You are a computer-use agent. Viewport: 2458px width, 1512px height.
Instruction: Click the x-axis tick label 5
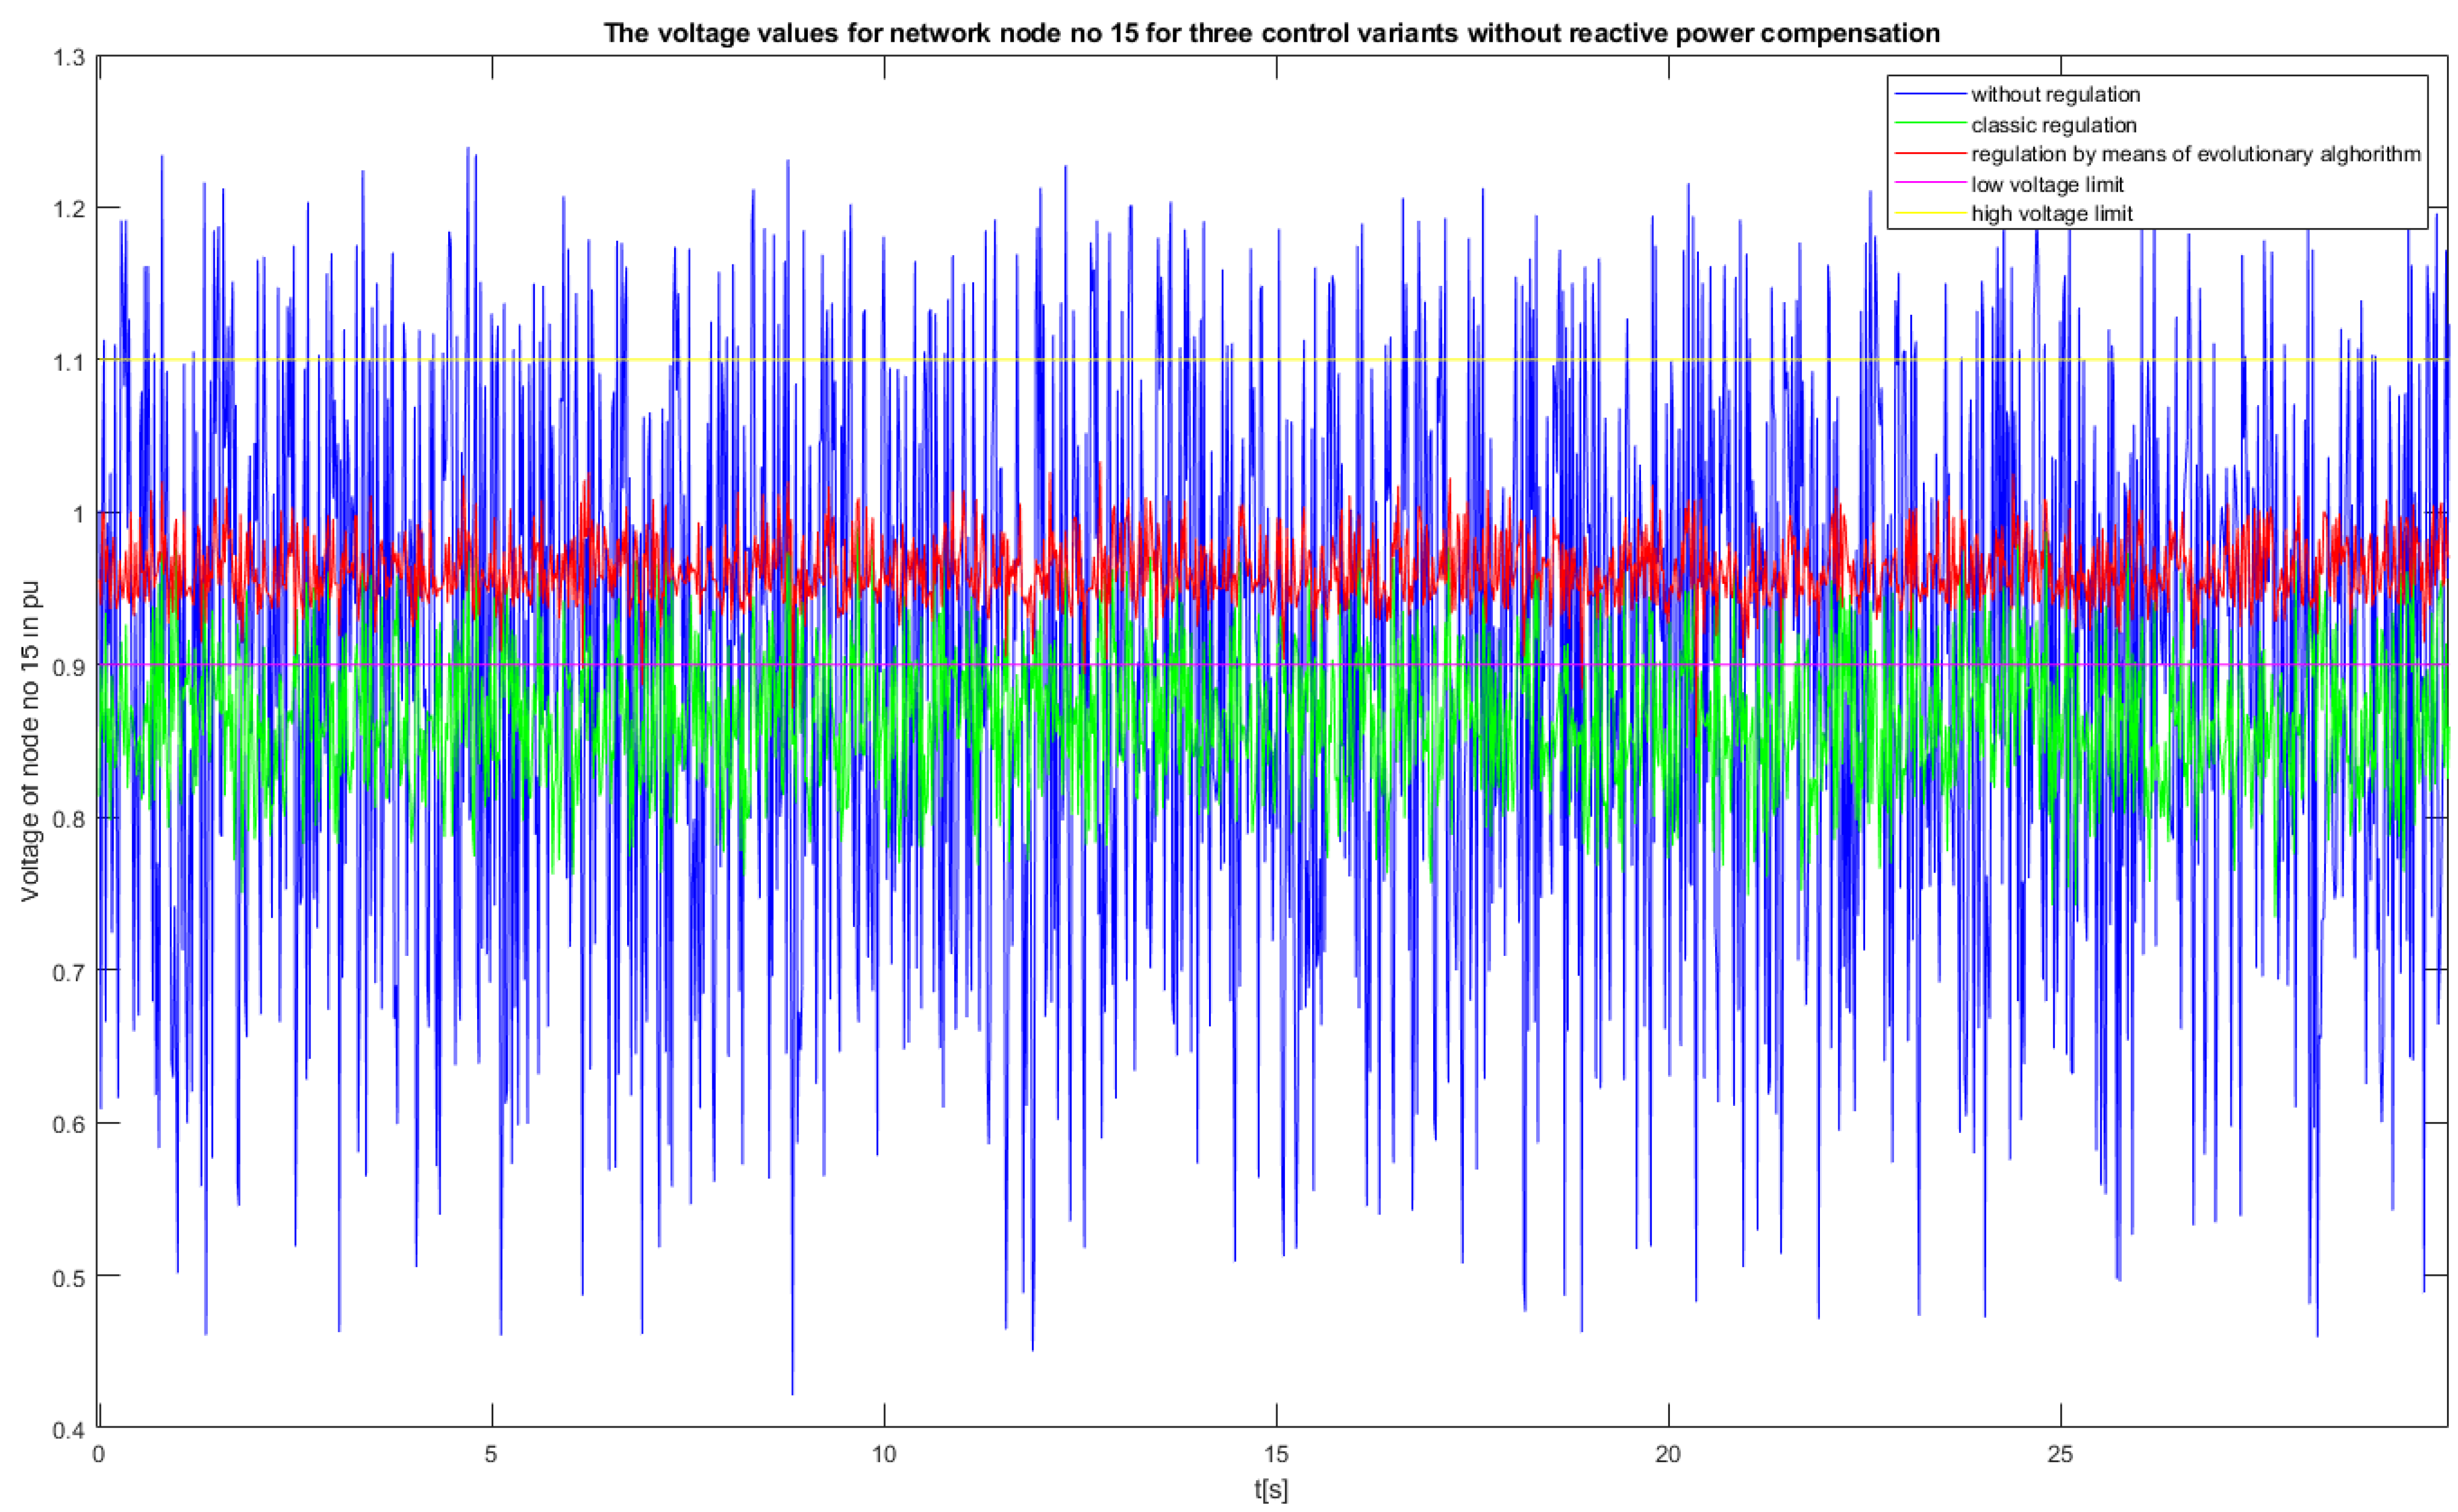[491, 1454]
